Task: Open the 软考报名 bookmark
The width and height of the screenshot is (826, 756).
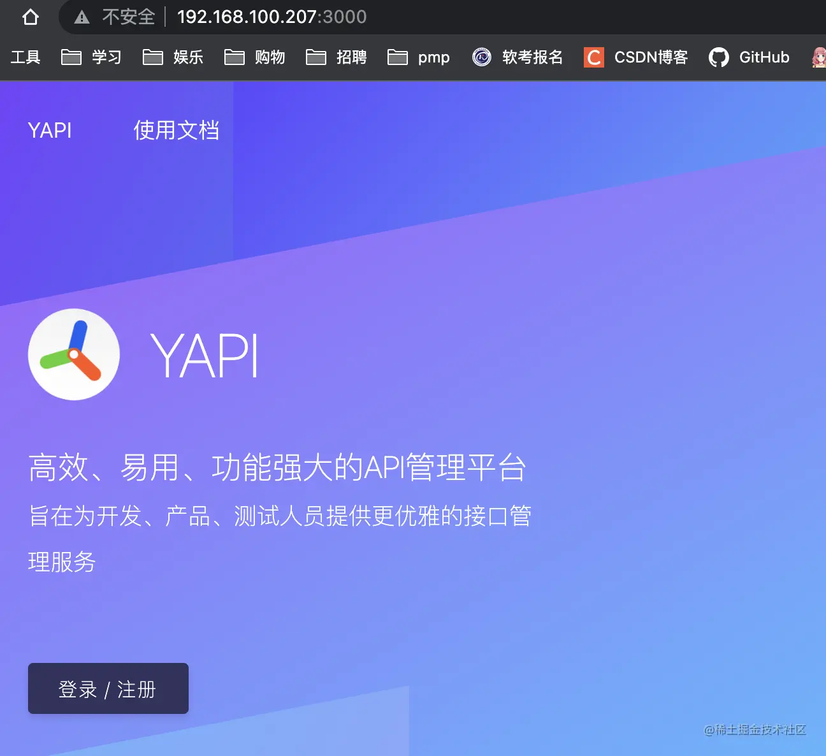Action: [518, 57]
